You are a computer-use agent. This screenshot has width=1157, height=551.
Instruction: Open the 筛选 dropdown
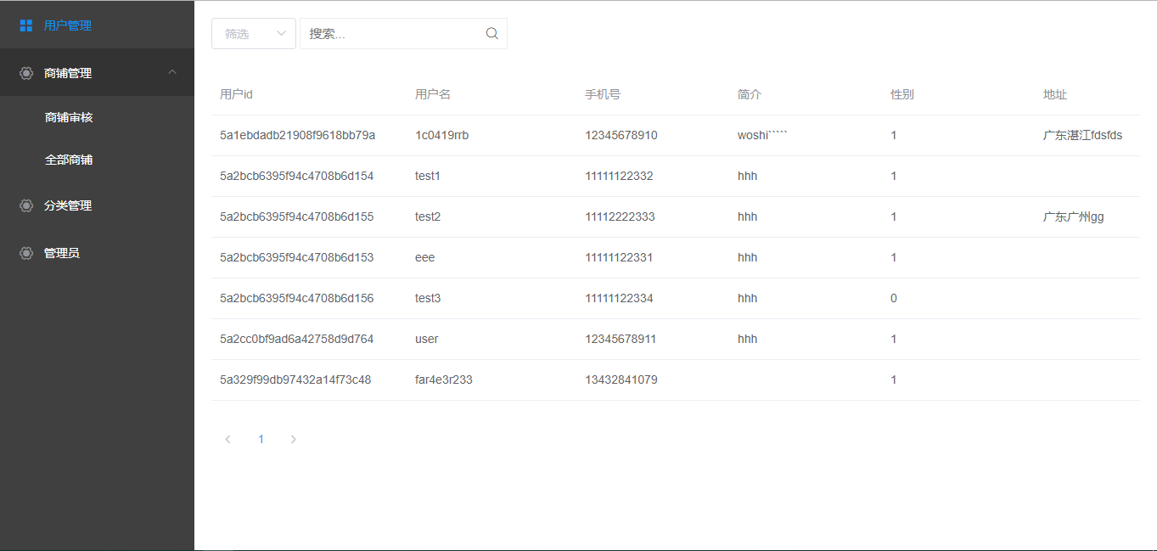click(254, 34)
